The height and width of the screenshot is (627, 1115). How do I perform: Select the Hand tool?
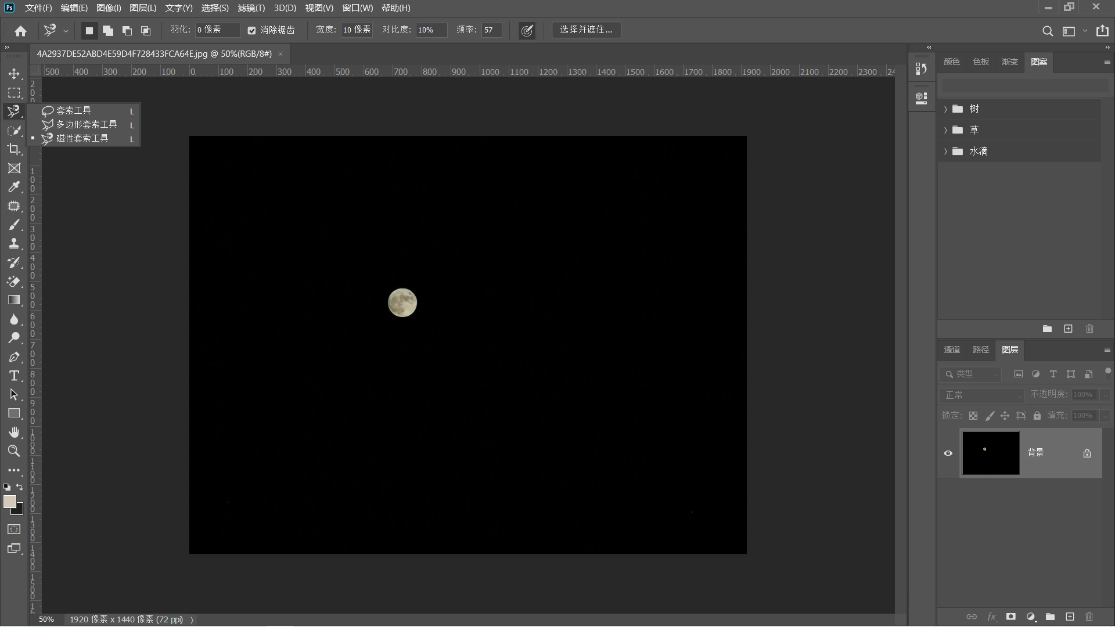click(x=14, y=433)
